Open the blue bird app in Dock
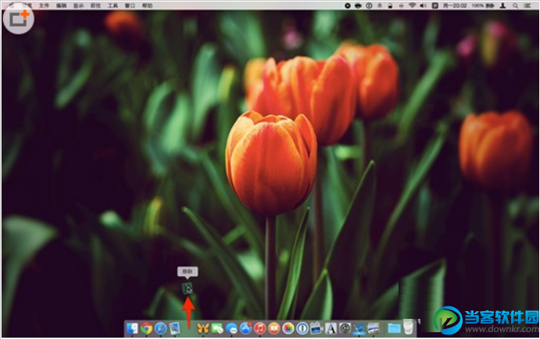 click(359, 328)
